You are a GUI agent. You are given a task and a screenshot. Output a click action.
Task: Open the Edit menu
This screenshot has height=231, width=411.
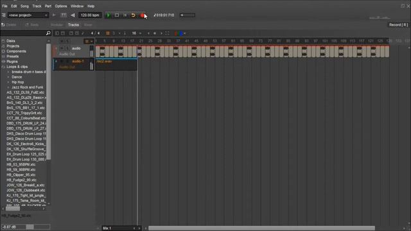[14, 6]
